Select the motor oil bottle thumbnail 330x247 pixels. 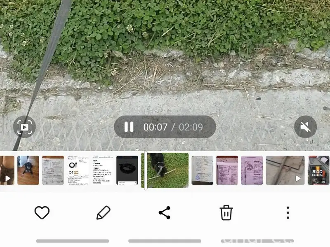coord(318,170)
